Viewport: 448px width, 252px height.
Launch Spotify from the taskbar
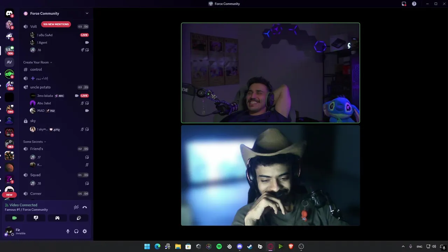pos(219,246)
